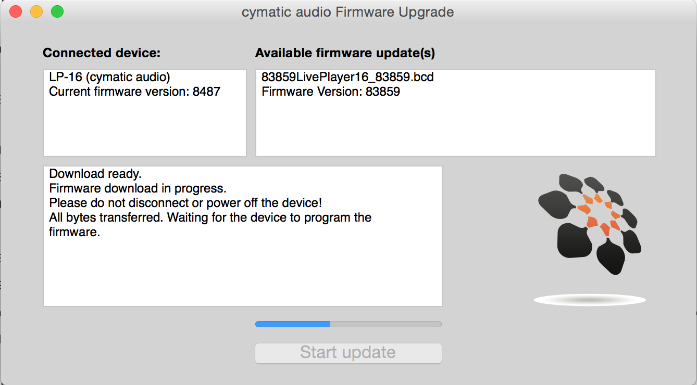Click the Start update button

[348, 353]
